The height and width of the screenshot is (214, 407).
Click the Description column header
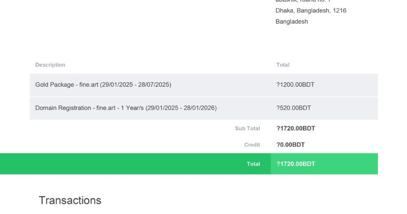click(50, 65)
